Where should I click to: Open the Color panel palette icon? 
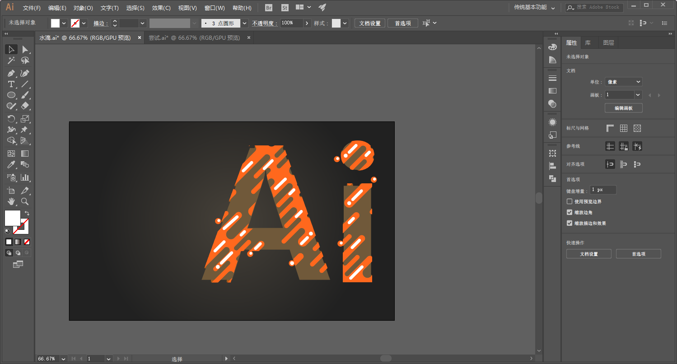552,47
